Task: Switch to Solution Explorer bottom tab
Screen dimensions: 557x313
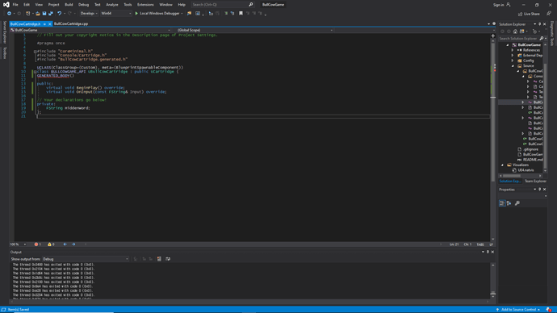Action: tap(510, 182)
